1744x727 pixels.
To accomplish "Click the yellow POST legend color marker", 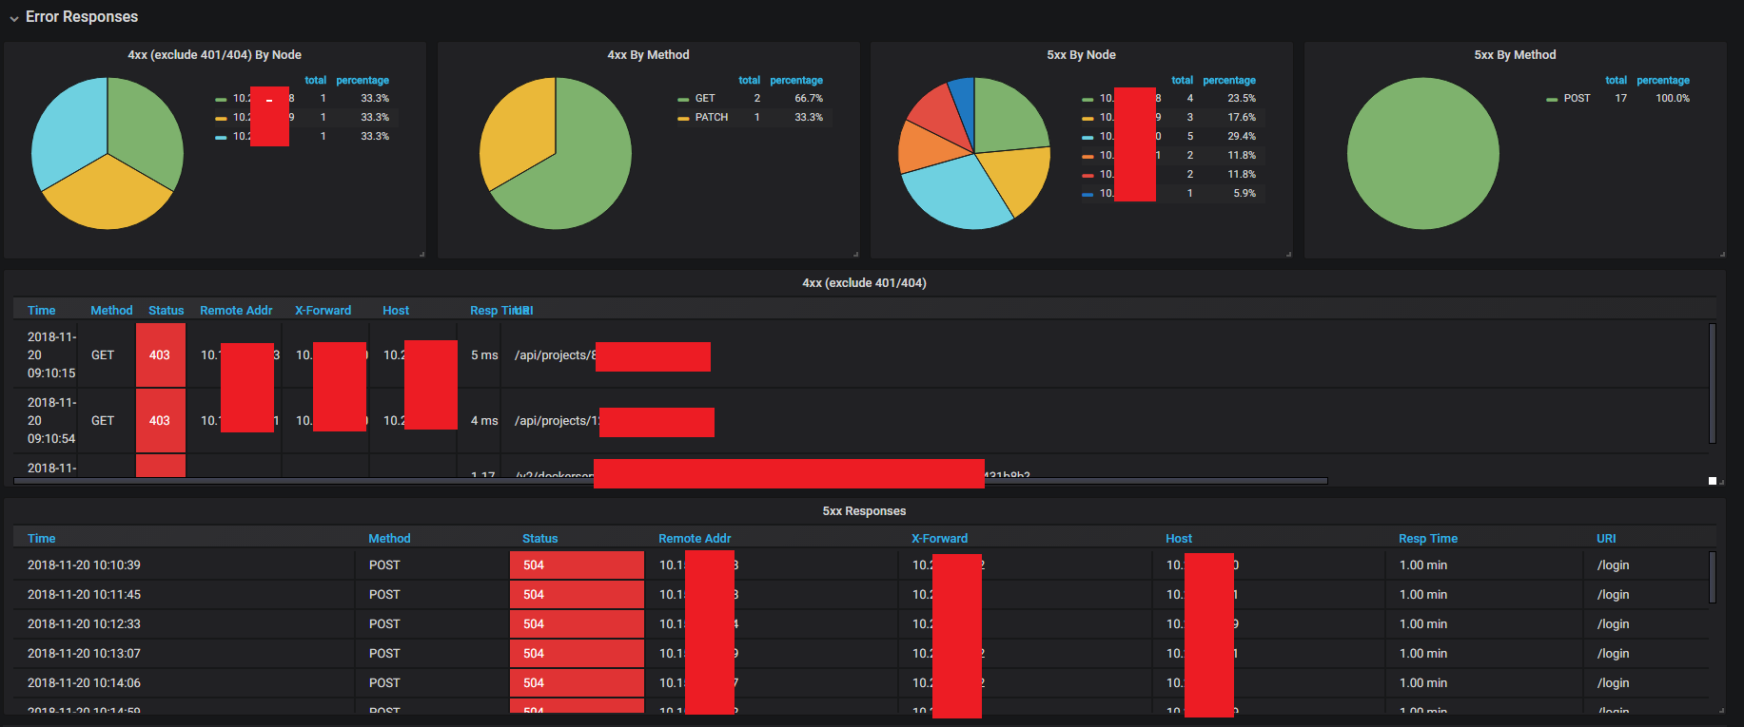I will pyautogui.click(x=1552, y=99).
